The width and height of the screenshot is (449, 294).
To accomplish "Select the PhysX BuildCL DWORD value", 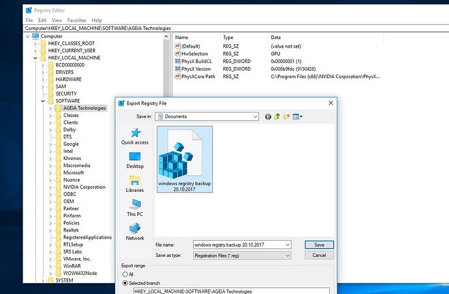I will [197, 61].
